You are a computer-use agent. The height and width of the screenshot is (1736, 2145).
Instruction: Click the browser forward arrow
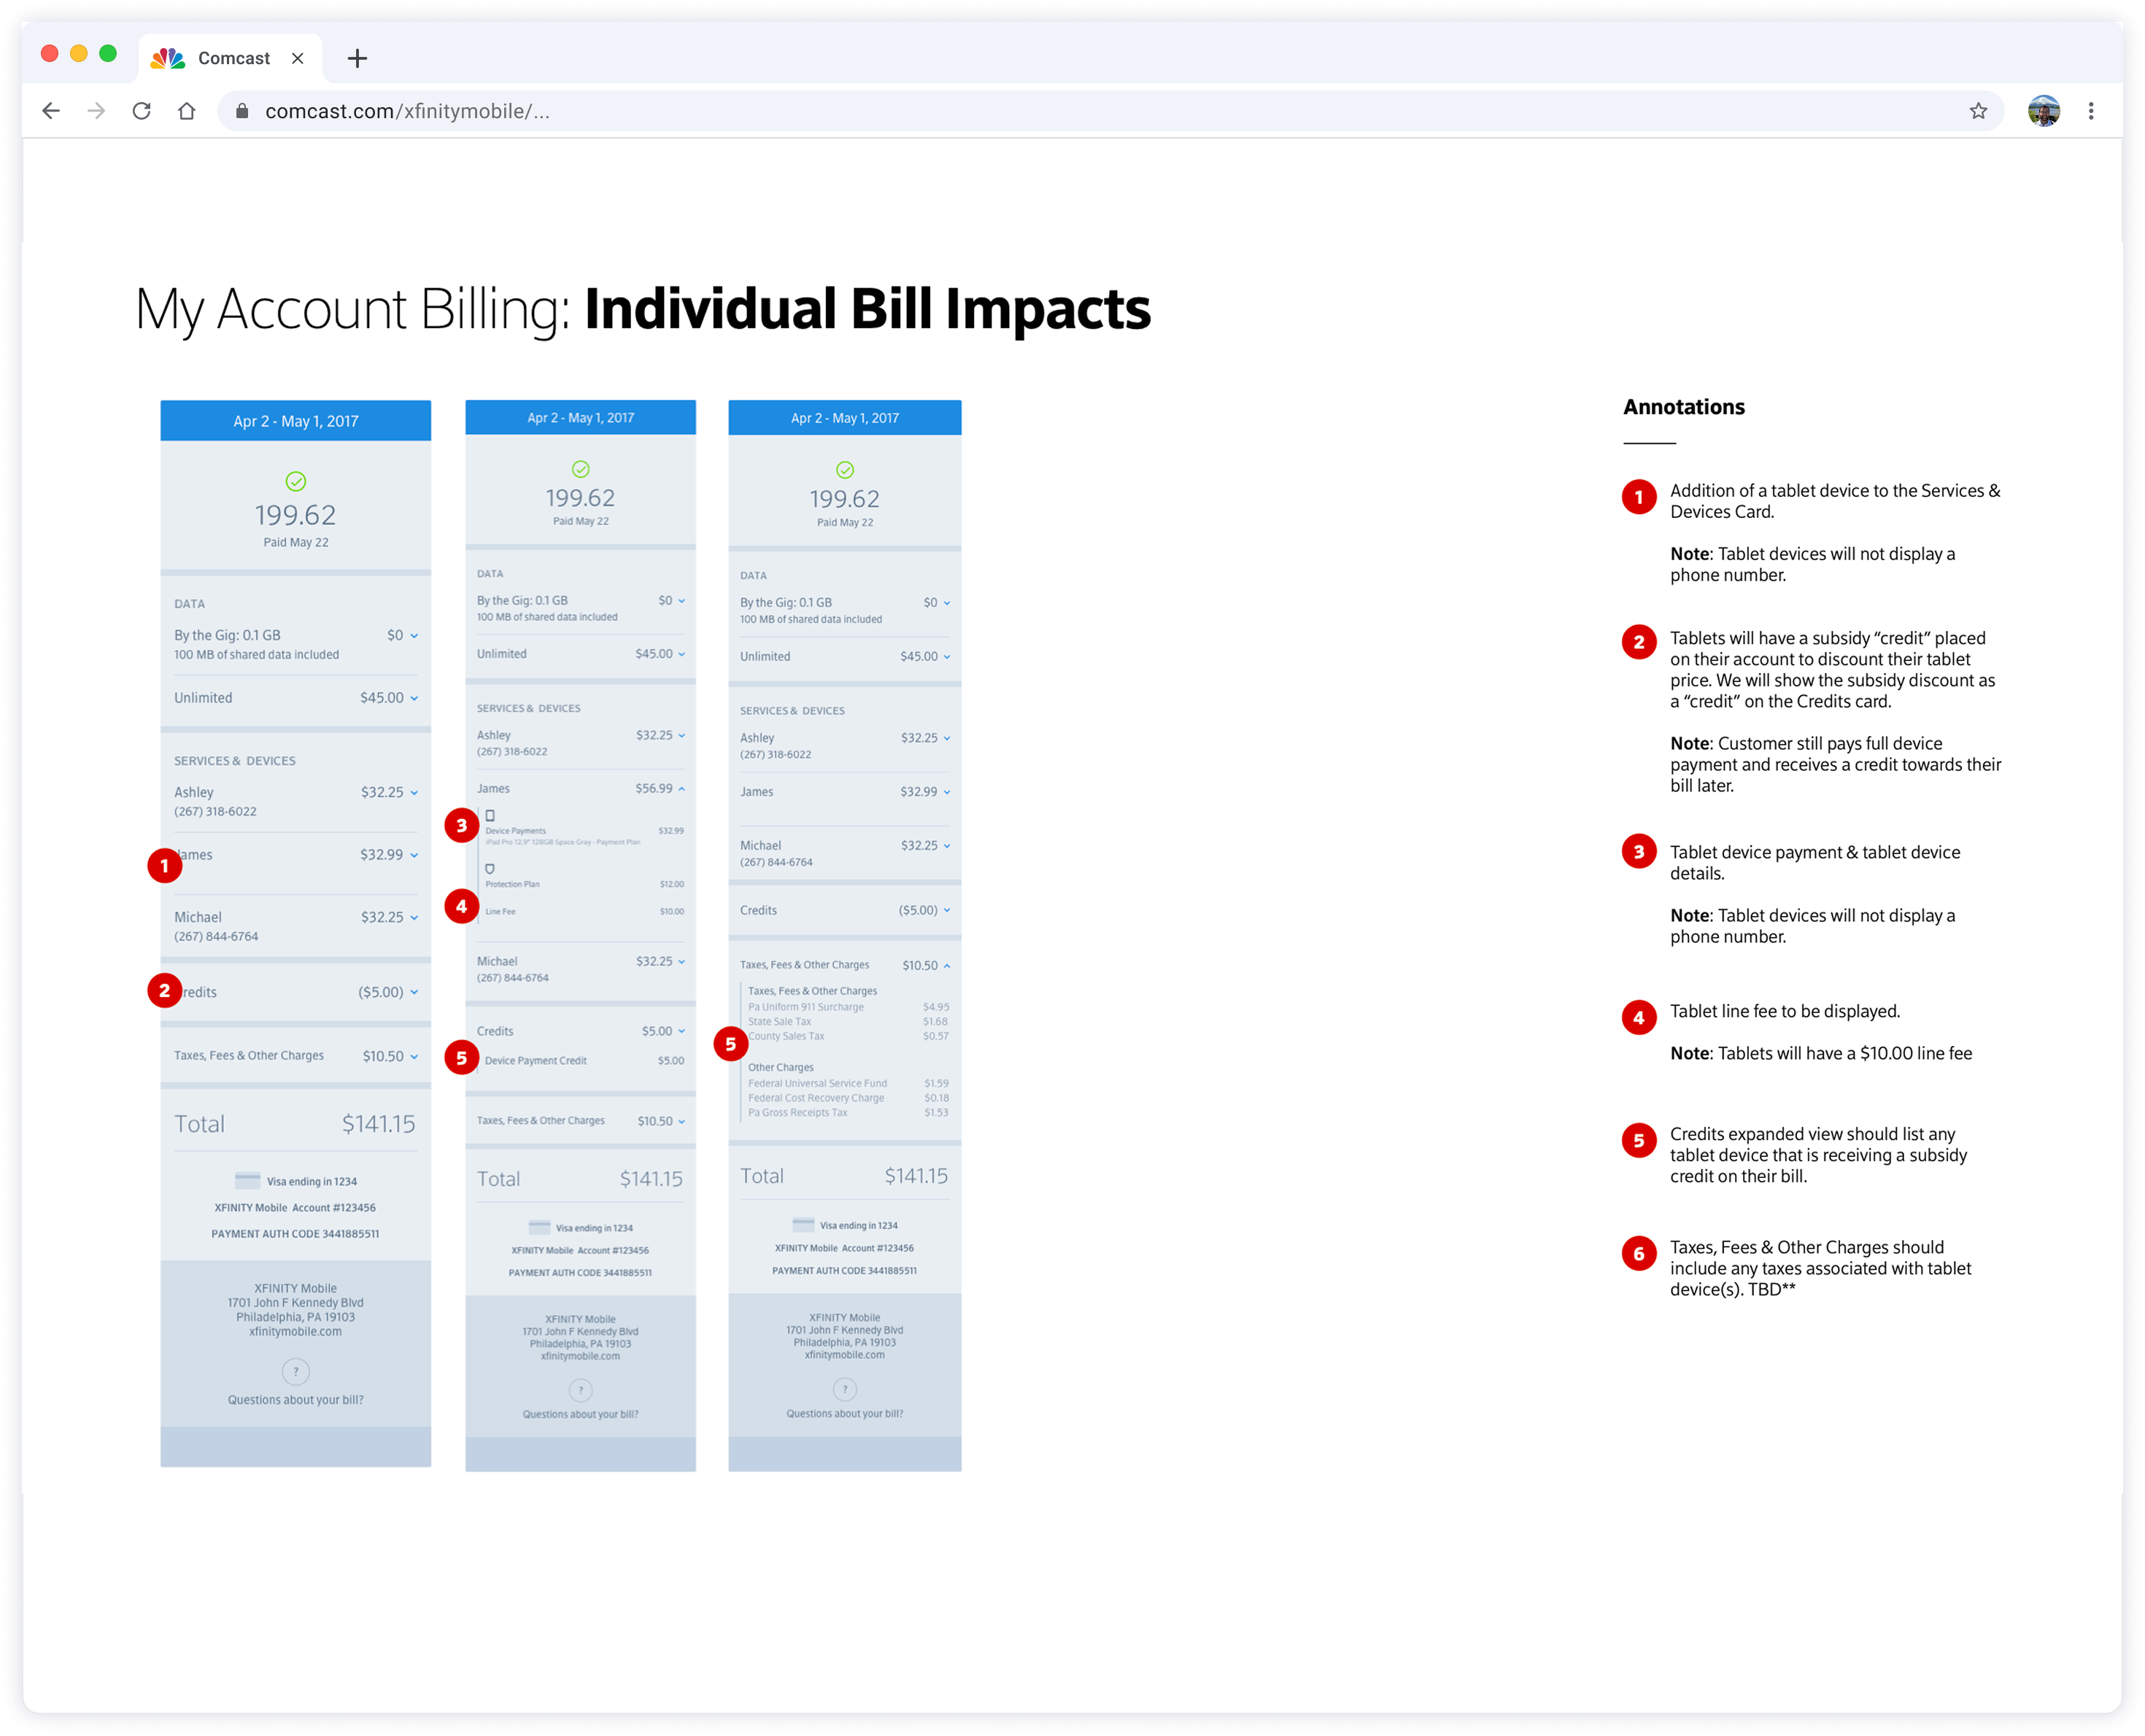96,111
